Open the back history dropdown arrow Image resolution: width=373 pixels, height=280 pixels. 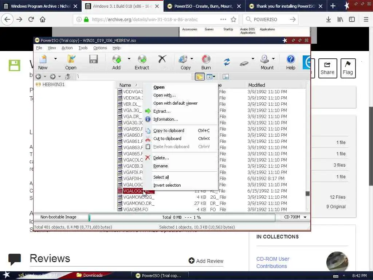45,77
